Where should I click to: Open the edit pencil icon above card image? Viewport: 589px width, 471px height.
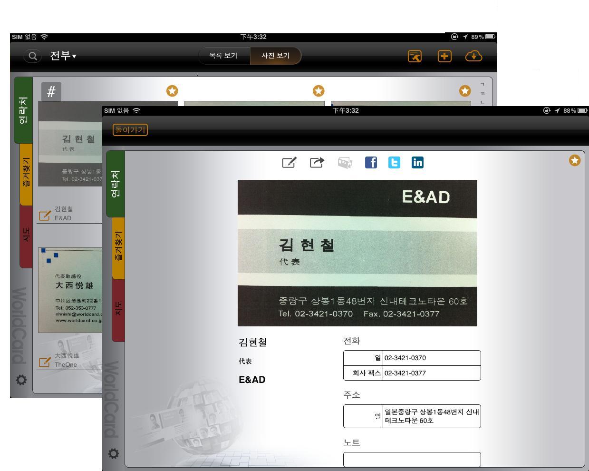[289, 163]
